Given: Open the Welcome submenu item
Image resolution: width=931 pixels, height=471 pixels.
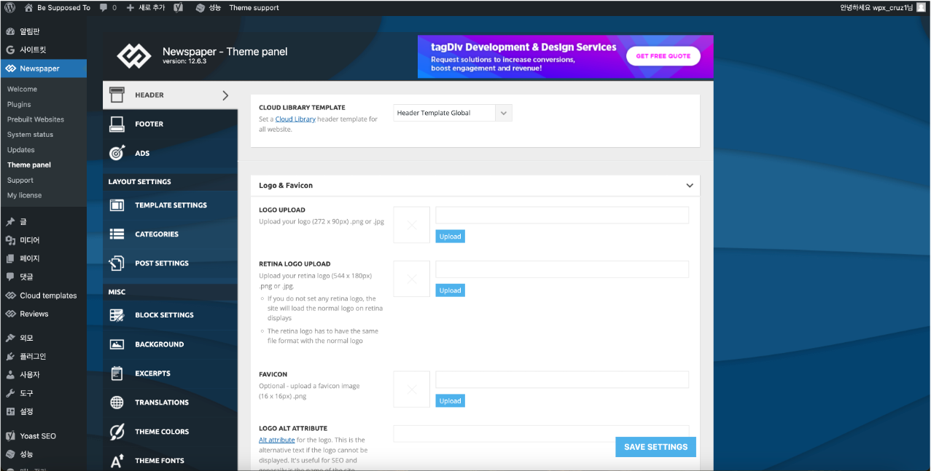Looking at the screenshot, I should coord(22,89).
